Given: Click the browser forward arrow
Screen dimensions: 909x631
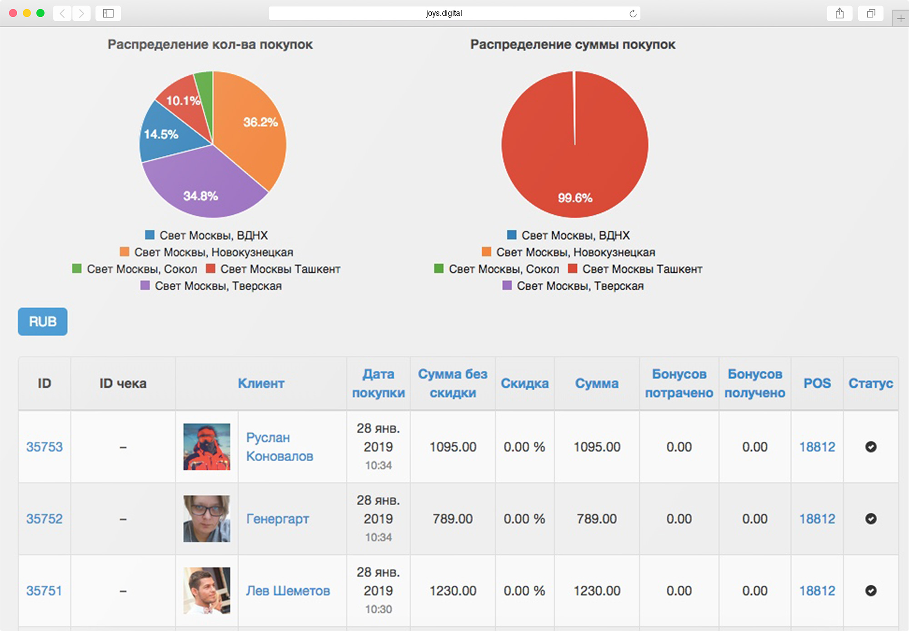Looking at the screenshot, I should coord(81,13).
